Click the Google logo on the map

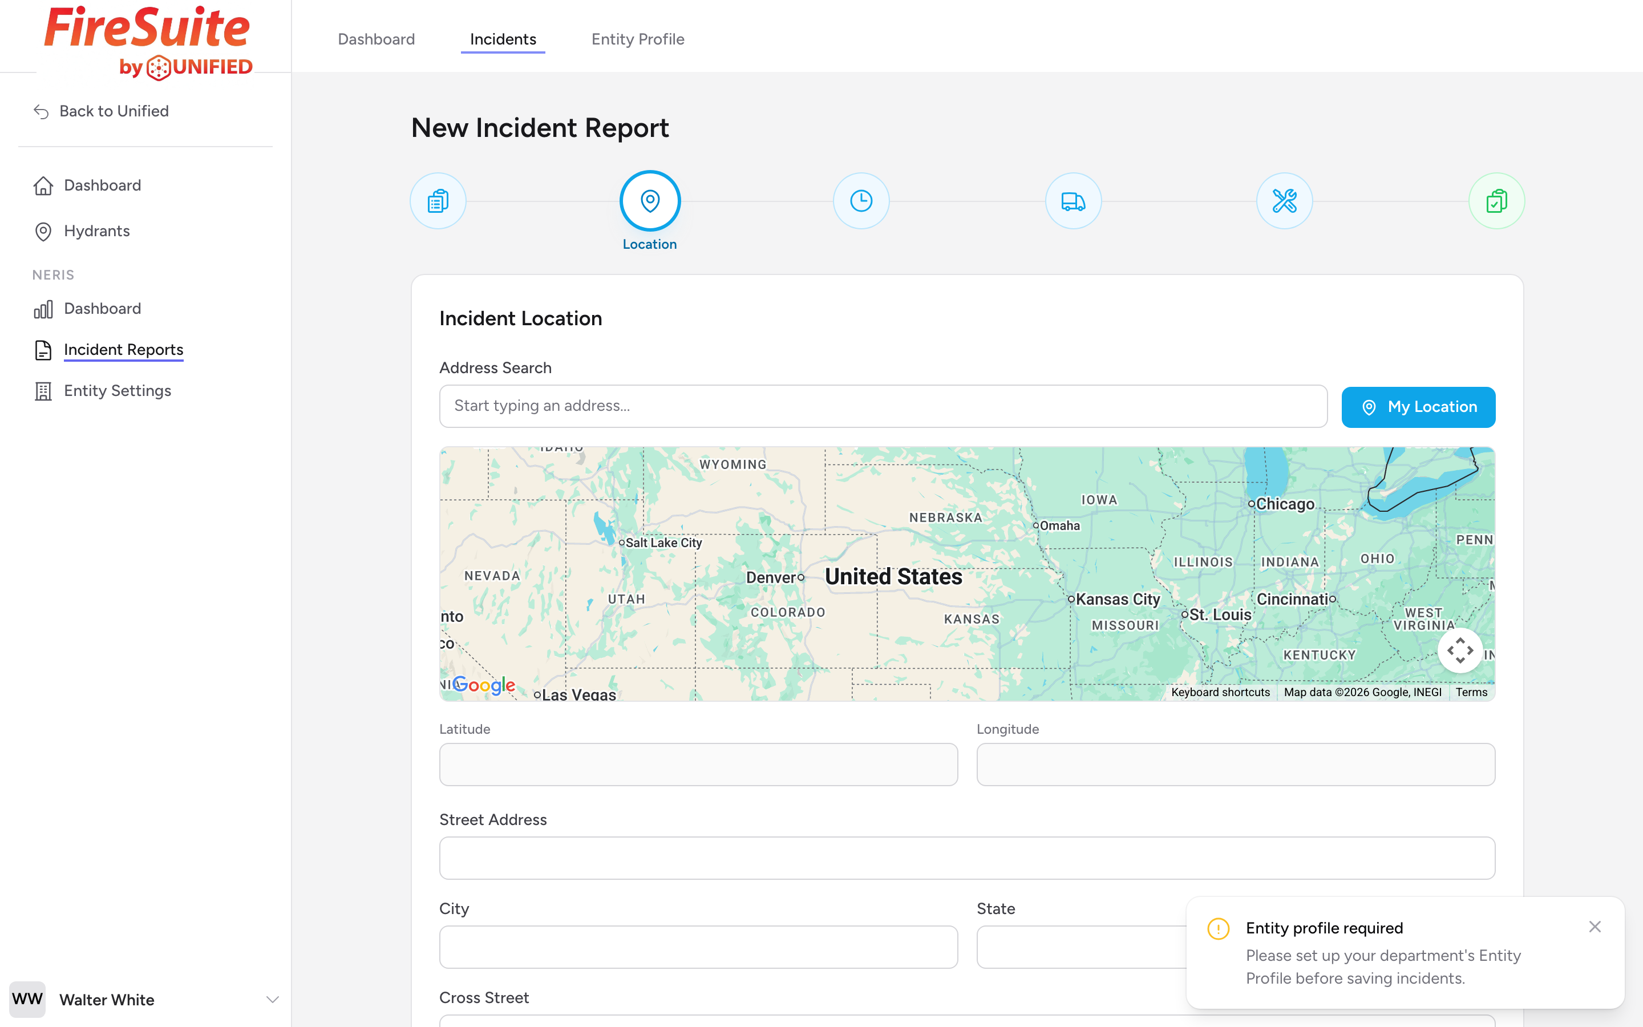[x=483, y=685]
